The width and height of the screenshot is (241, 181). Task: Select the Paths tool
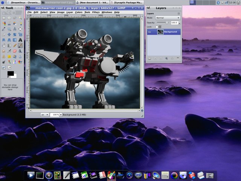click(20, 23)
